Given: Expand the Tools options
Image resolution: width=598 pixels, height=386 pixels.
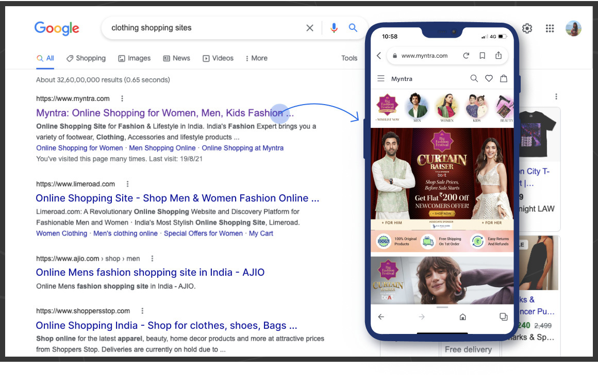Looking at the screenshot, I should [x=349, y=58].
